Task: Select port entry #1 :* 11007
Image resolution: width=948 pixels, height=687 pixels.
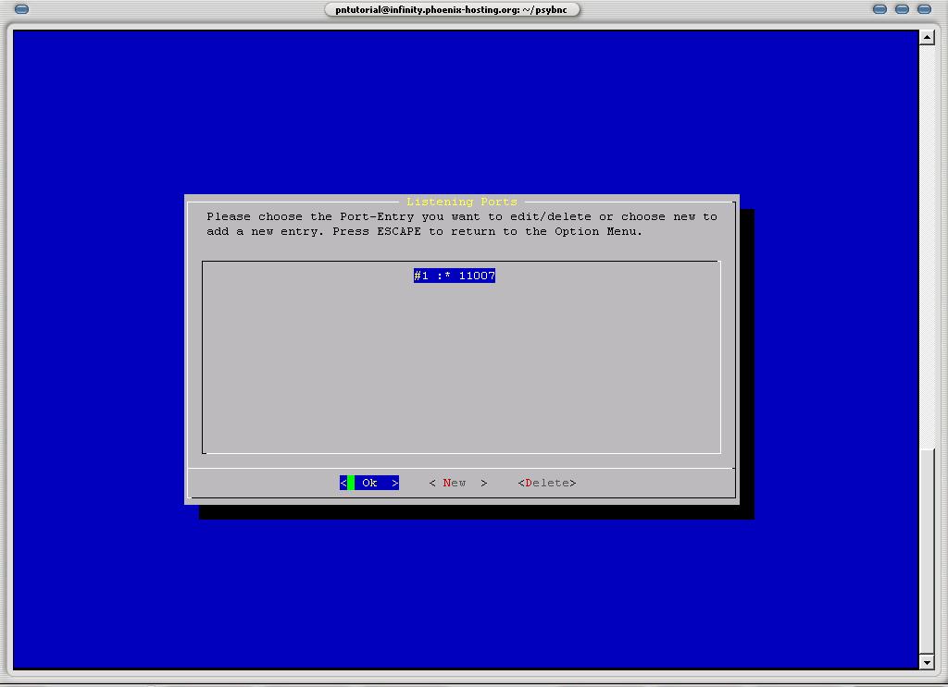Action: [454, 276]
